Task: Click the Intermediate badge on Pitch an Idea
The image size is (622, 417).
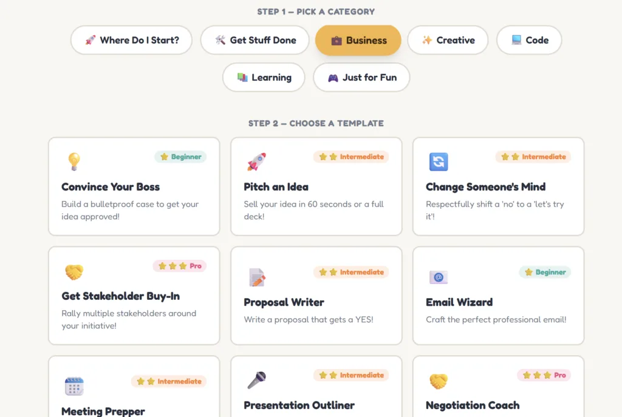Action: (351, 157)
